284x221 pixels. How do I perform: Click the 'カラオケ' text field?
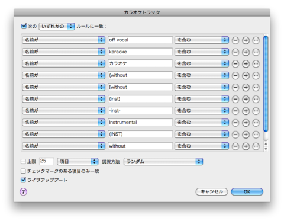(140, 63)
